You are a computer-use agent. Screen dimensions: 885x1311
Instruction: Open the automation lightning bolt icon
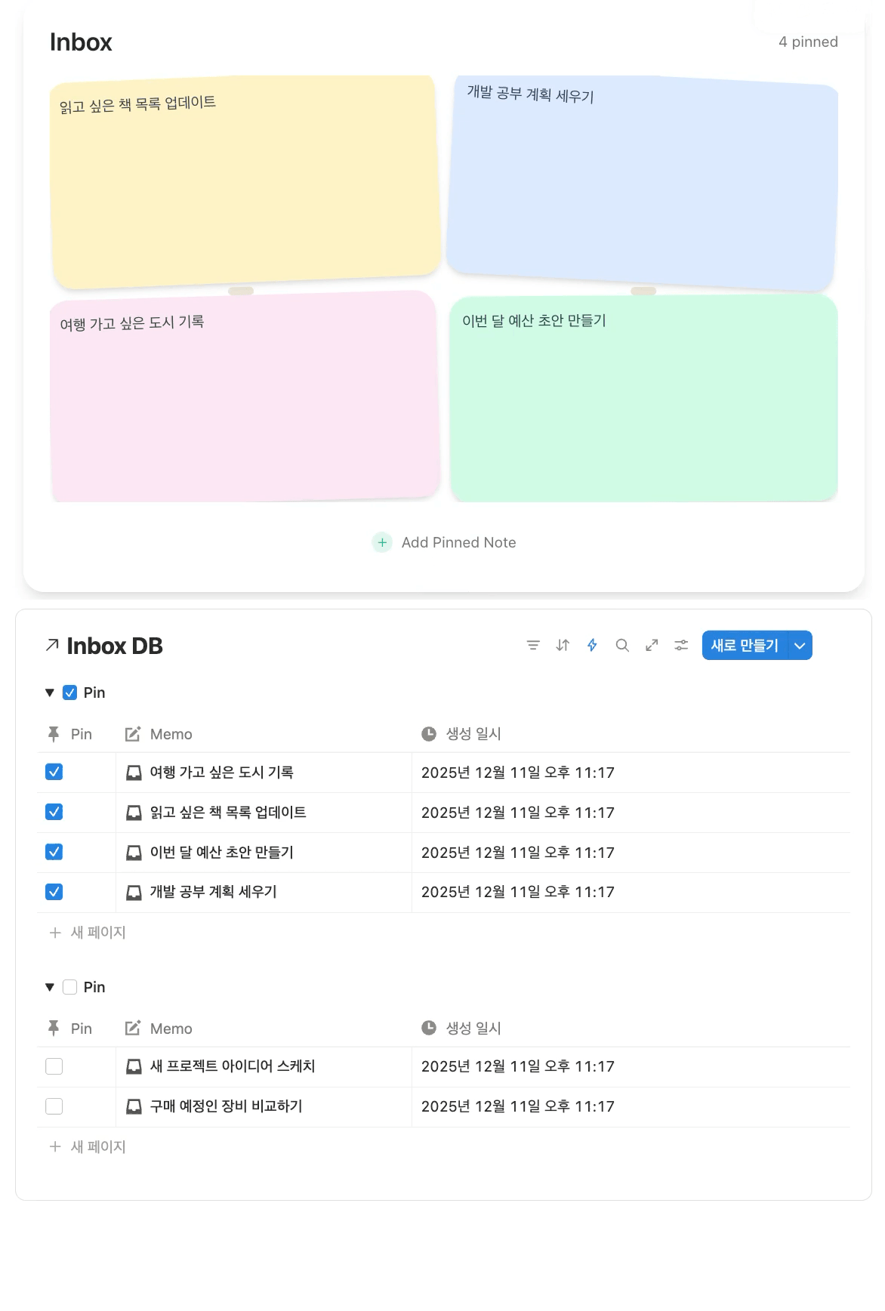coord(592,645)
